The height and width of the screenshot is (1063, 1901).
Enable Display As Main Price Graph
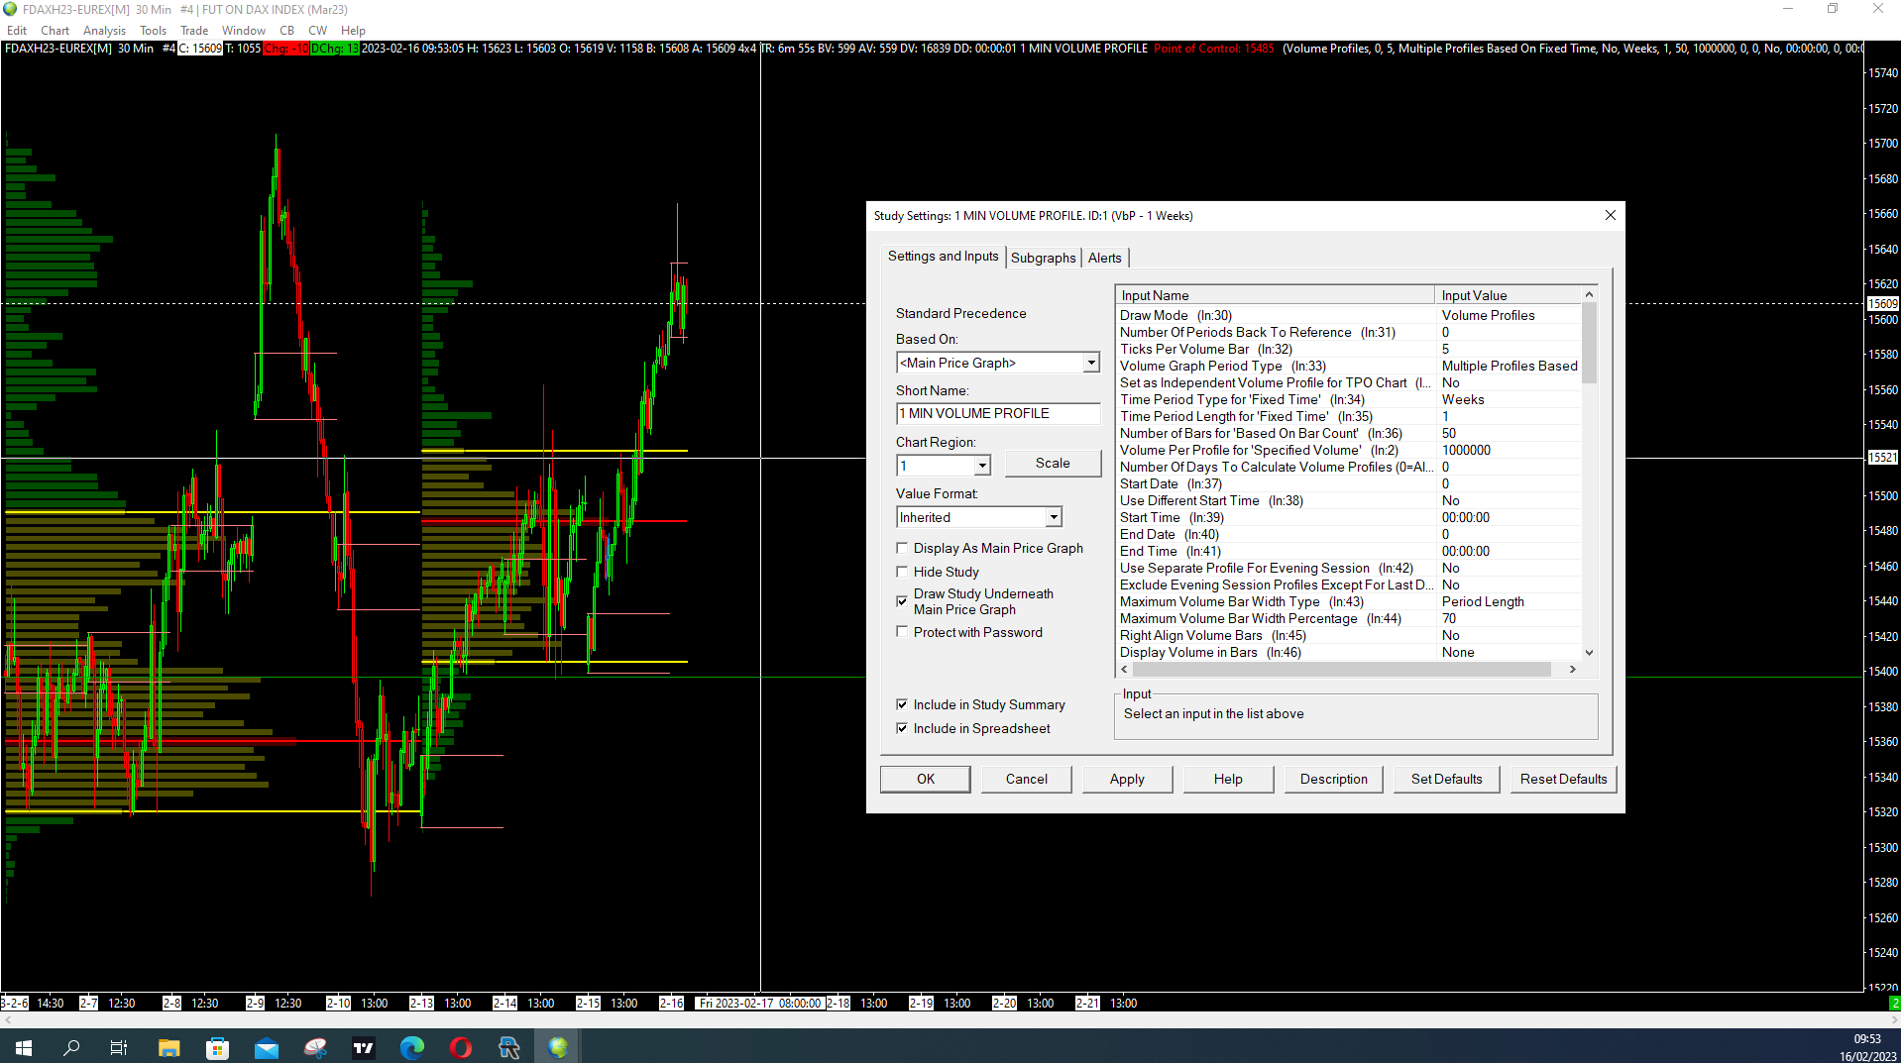(x=902, y=548)
